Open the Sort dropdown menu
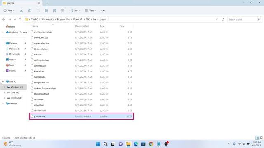 coord(75,10)
